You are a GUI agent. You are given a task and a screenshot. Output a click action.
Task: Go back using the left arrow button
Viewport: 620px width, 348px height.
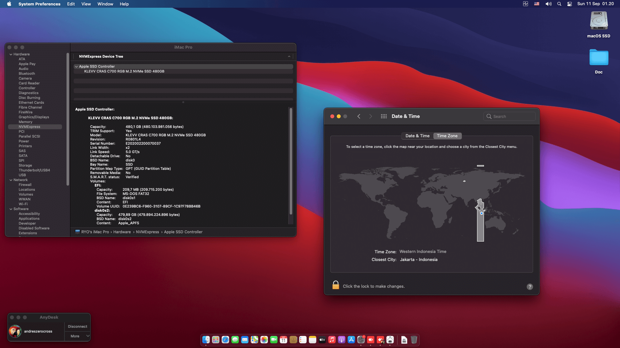tap(359, 116)
